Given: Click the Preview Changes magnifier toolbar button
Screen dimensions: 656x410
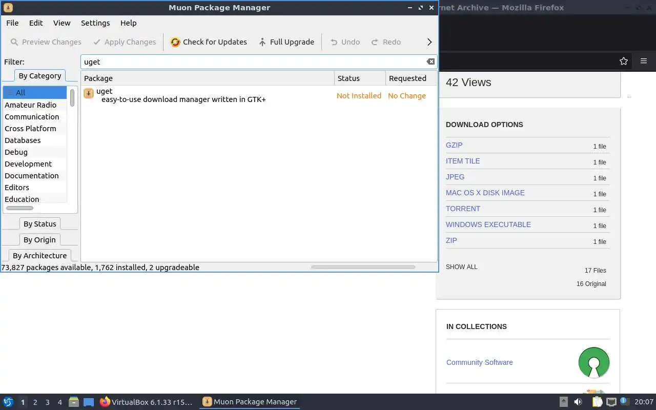Looking at the screenshot, I should (x=46, y=42).
